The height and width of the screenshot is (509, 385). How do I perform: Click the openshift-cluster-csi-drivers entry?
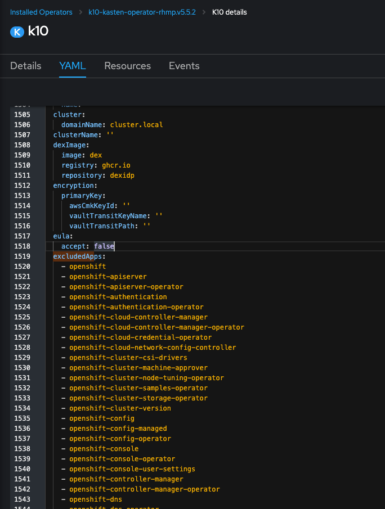pos(128,357)
